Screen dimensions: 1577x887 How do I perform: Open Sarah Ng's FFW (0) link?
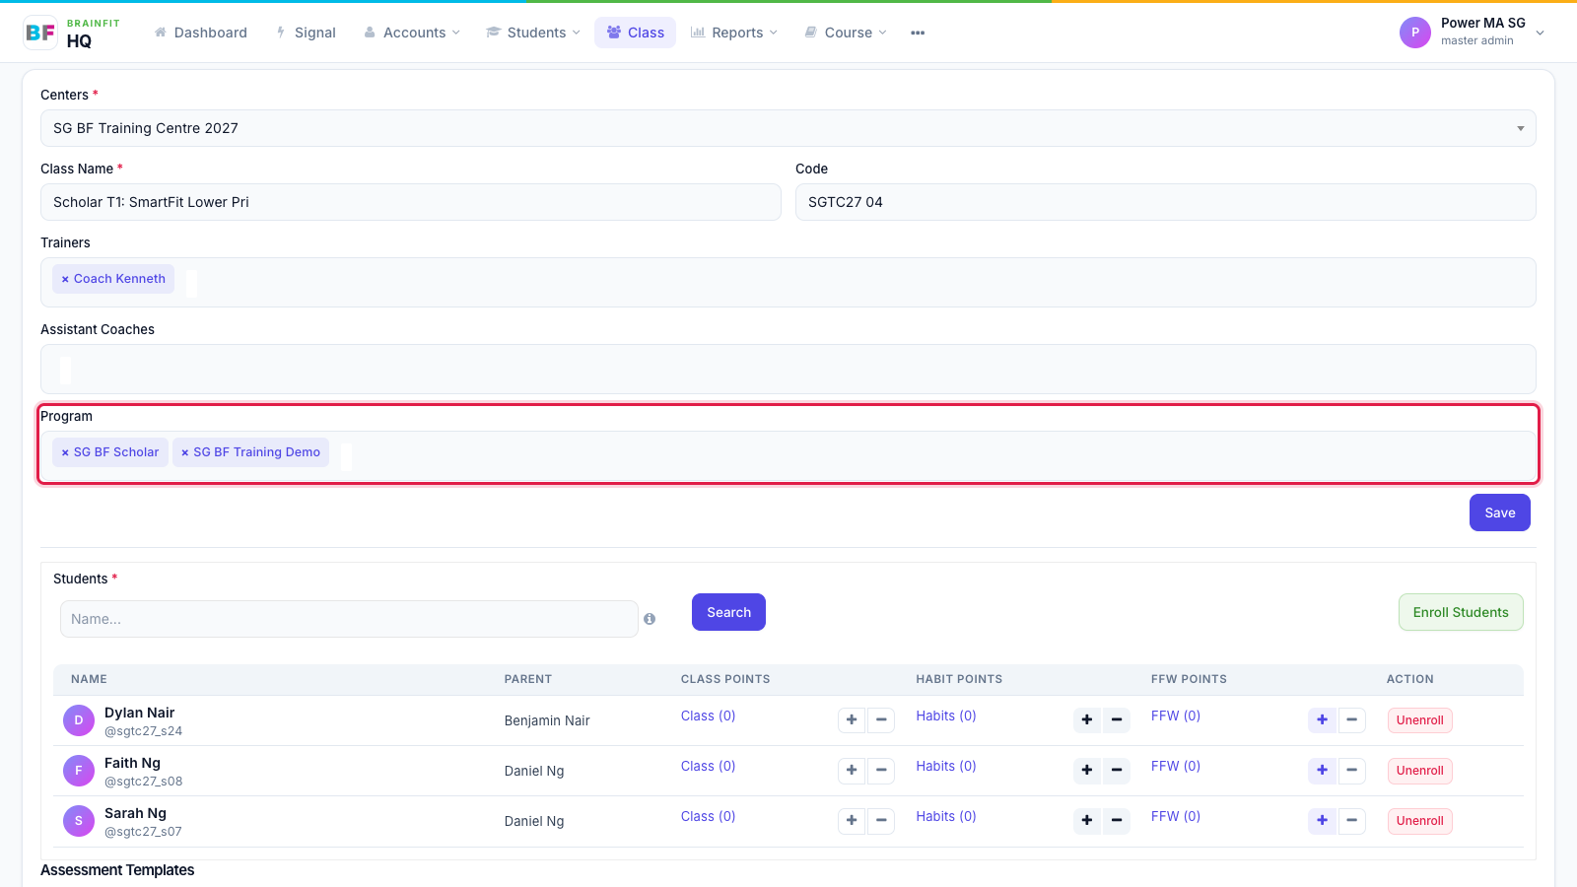click(1176, 816)
